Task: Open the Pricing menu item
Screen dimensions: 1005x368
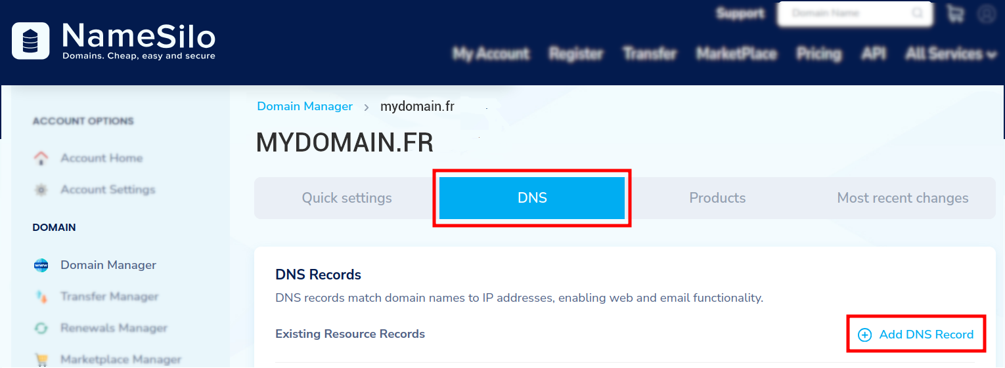Action: [x=818, y=54]
